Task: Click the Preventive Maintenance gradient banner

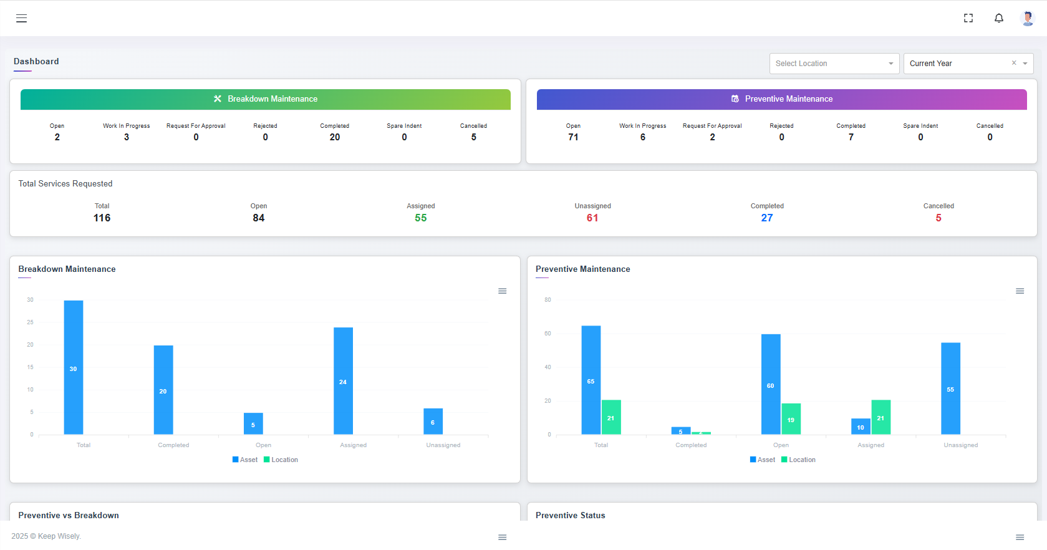Action: tap(782, 99)
